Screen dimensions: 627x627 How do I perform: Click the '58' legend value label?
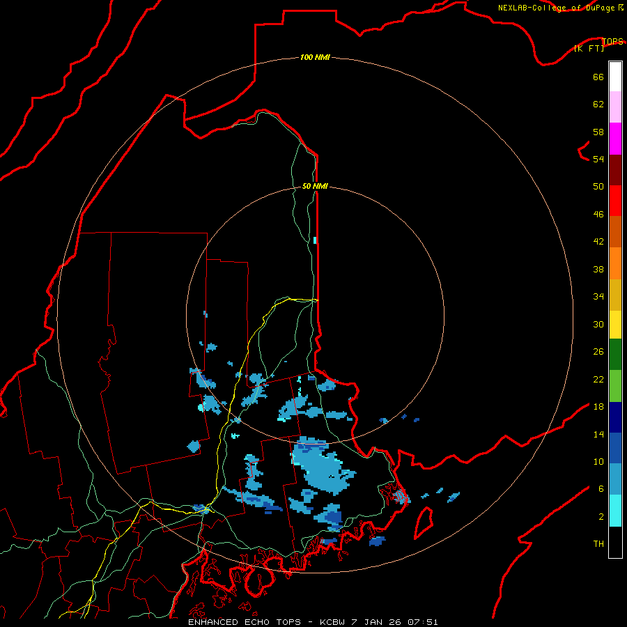point(598,132)
